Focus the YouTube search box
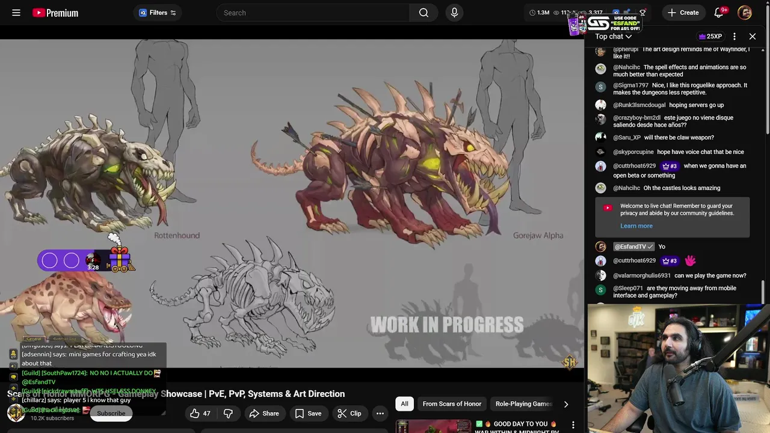The width and height of the screenshot is (770, 433). (313, 13)
